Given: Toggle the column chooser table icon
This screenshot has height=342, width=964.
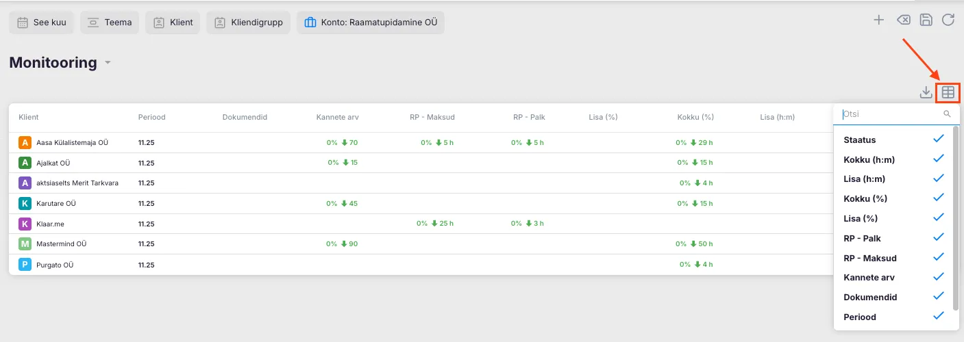Looking at the screenshot, I should [948, 92].
